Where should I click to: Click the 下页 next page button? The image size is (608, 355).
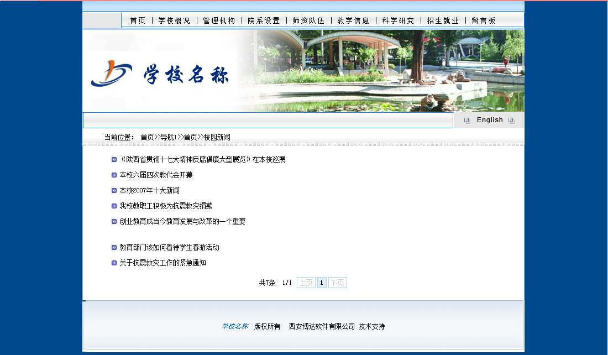337,283
